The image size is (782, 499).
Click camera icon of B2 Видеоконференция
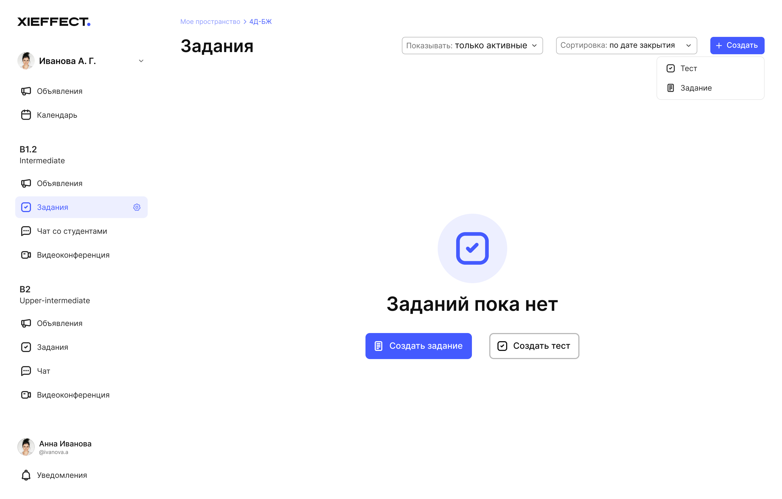coord(26,395)
